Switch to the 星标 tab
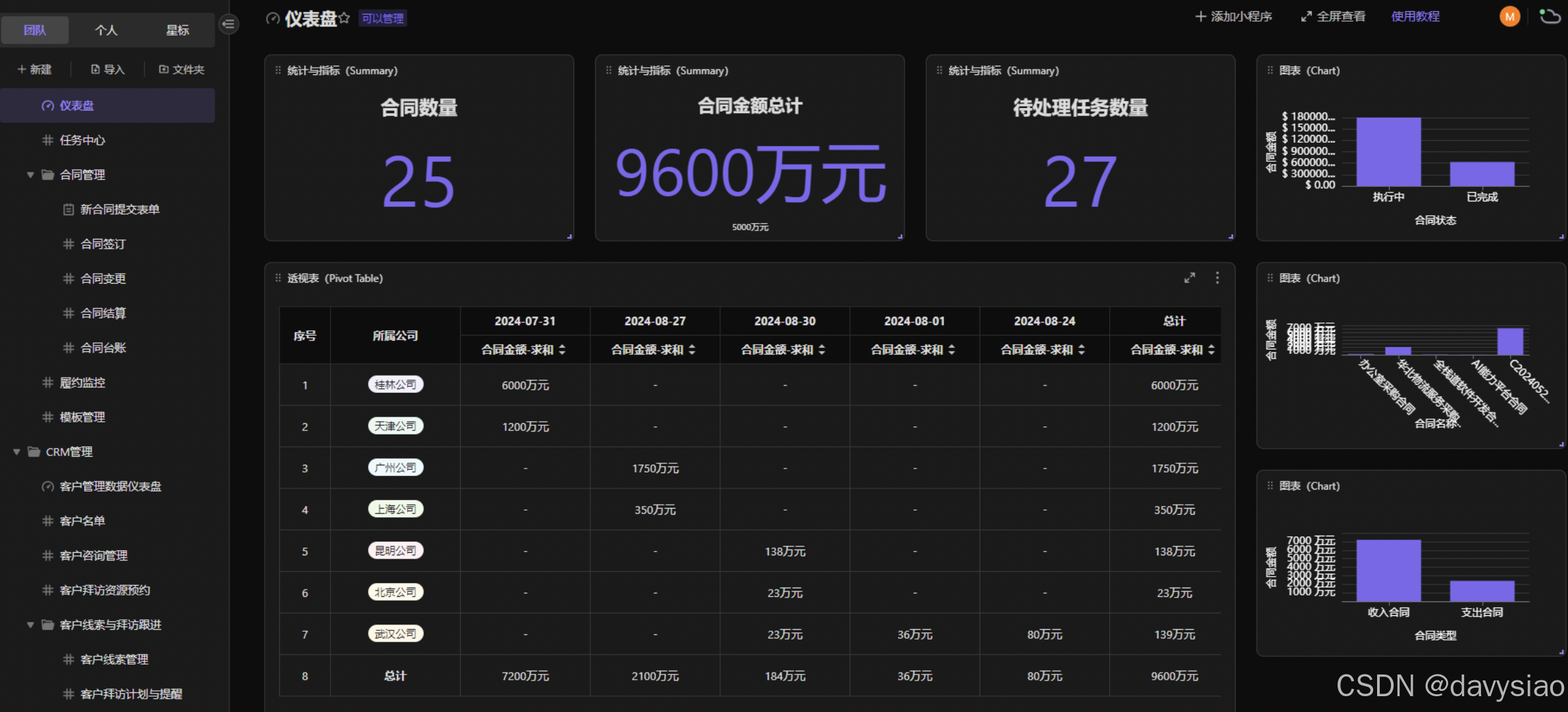 point(177,30)
